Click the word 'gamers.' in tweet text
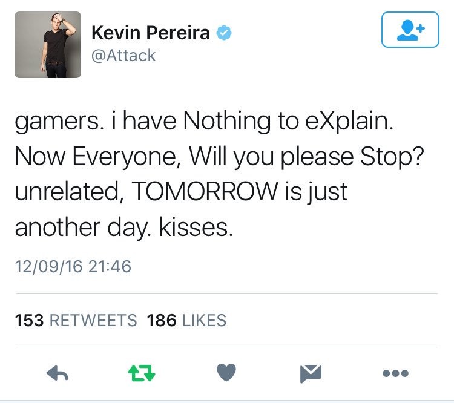This screenshot has height=403, width=454. 59,122
